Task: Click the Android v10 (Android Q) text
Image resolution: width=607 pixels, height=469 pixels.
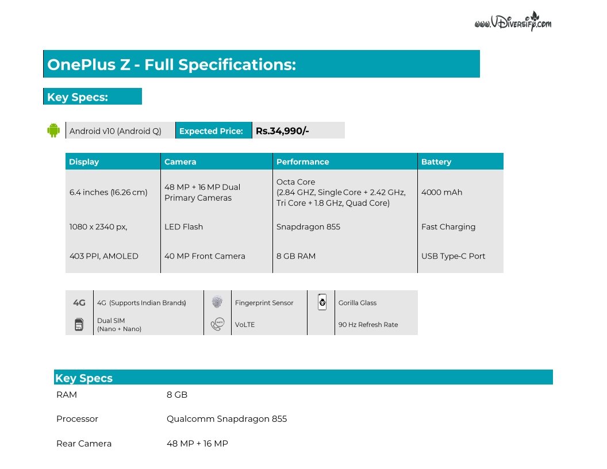Action: (116, 131)
